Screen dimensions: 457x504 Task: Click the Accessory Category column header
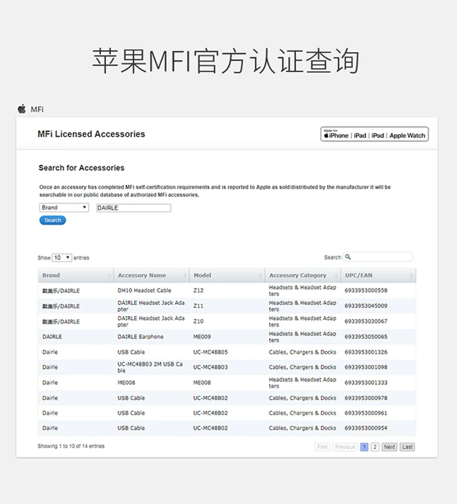[x=303, y=276]
